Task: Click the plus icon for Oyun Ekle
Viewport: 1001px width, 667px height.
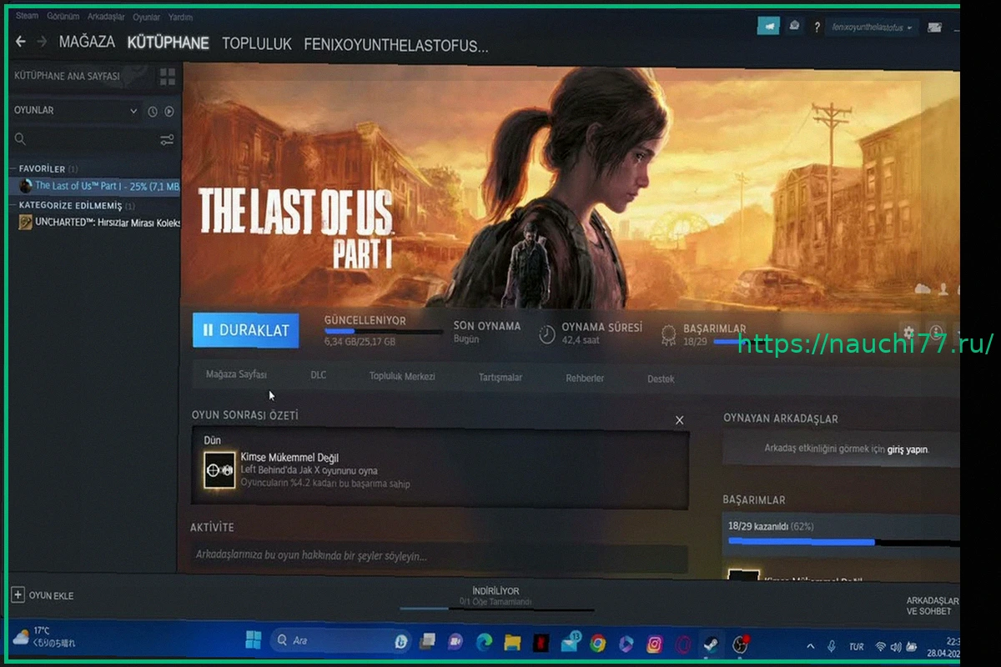Action: (x=18, y=594)
